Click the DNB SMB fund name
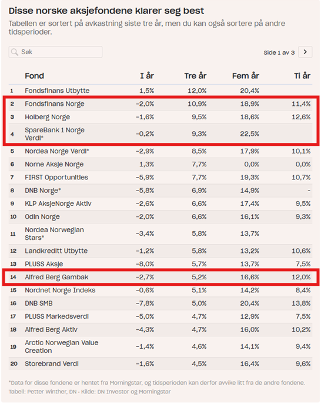 [x=39, y=303]
